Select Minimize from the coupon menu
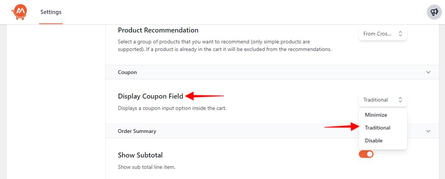The width and height of the screenshot is (445, 179). 376,115
